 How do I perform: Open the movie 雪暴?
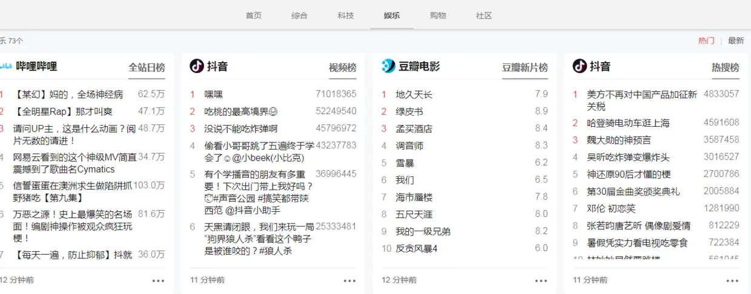405,163
